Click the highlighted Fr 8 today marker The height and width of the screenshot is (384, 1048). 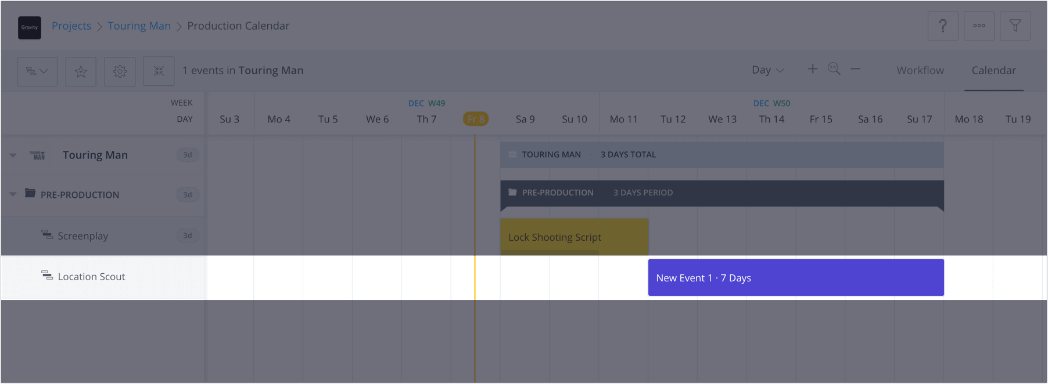(x=476, y=119)
